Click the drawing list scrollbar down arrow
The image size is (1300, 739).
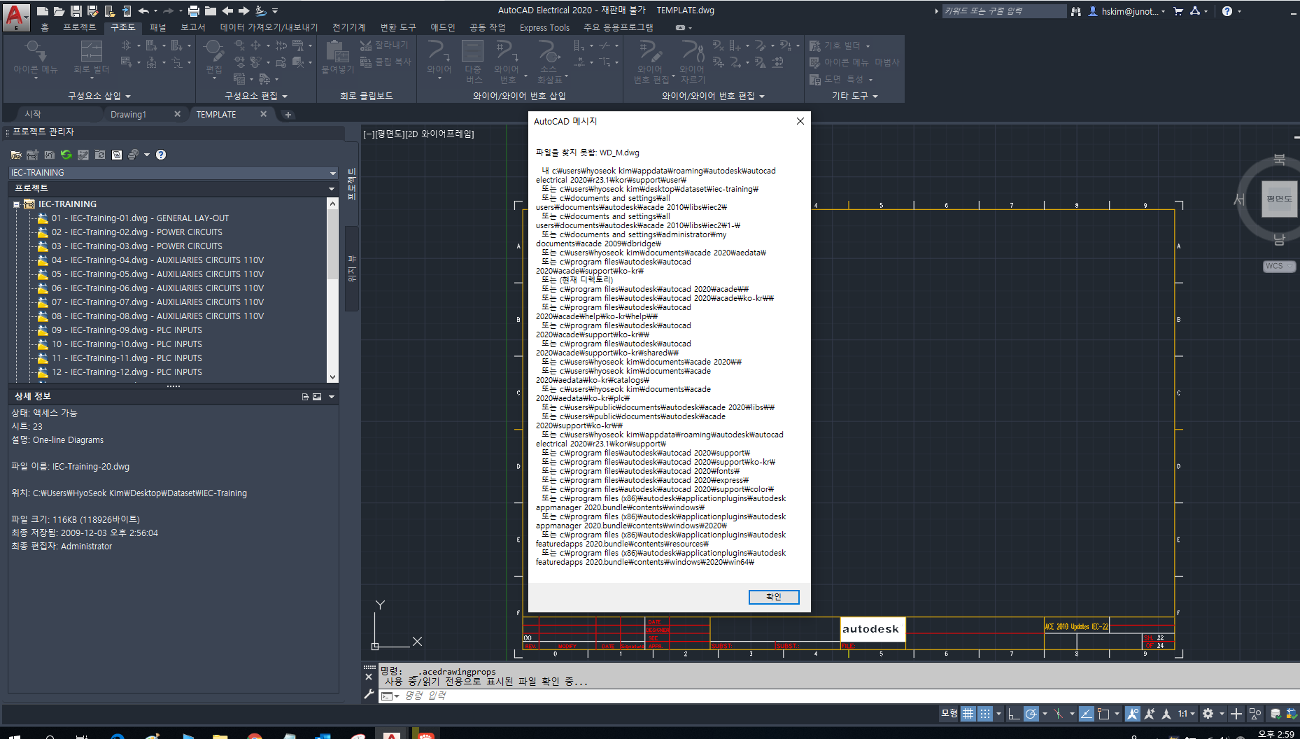pos(332,377)
